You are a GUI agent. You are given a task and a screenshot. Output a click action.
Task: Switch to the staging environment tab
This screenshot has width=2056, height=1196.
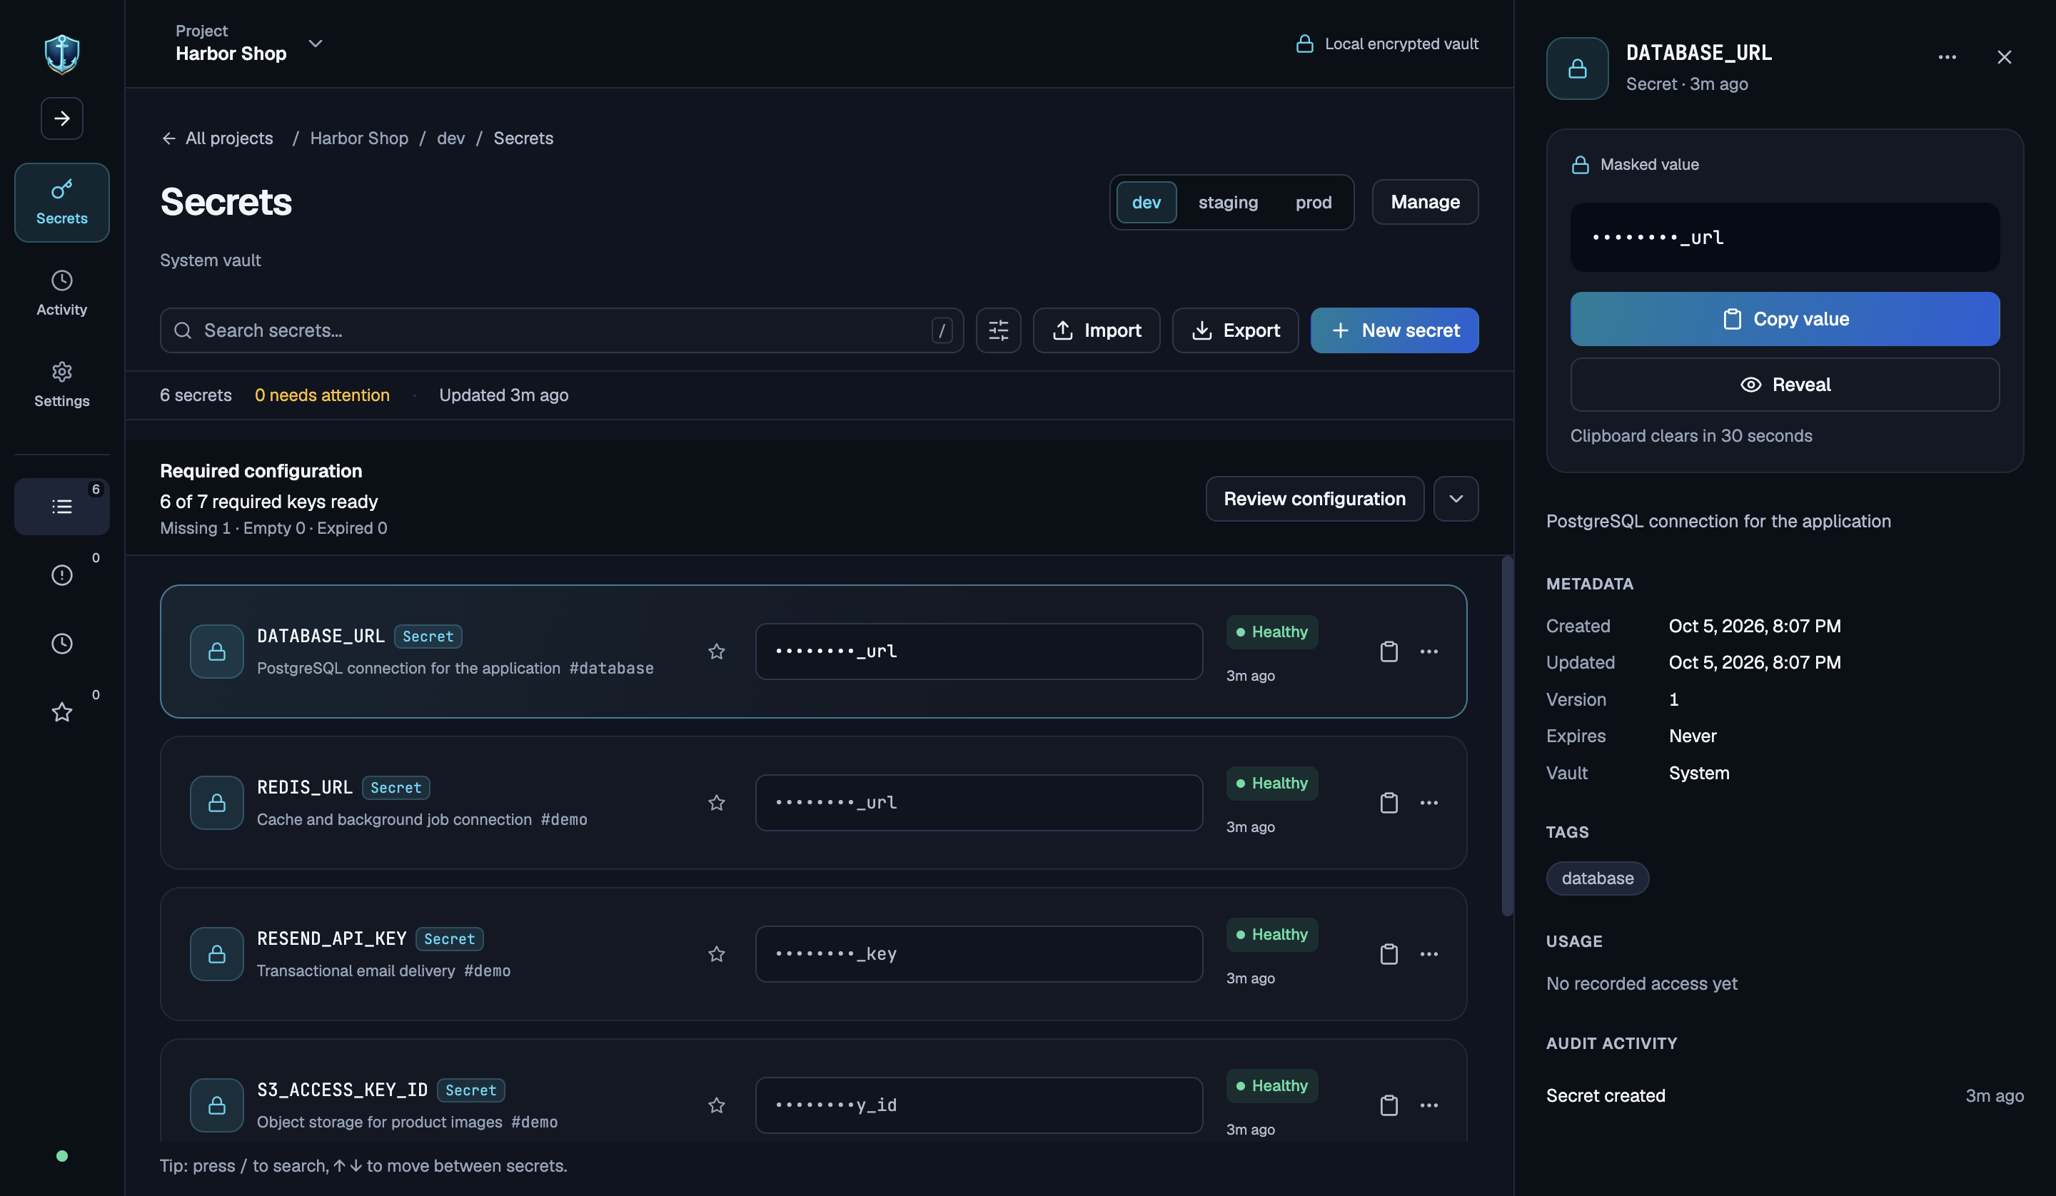click(1228, 203)
